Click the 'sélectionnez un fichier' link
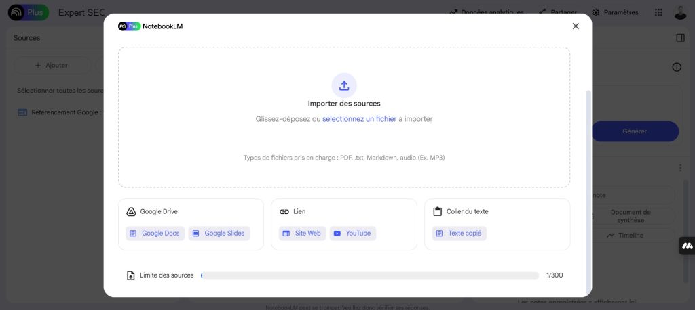695x310 pixels. pos(359,119)
